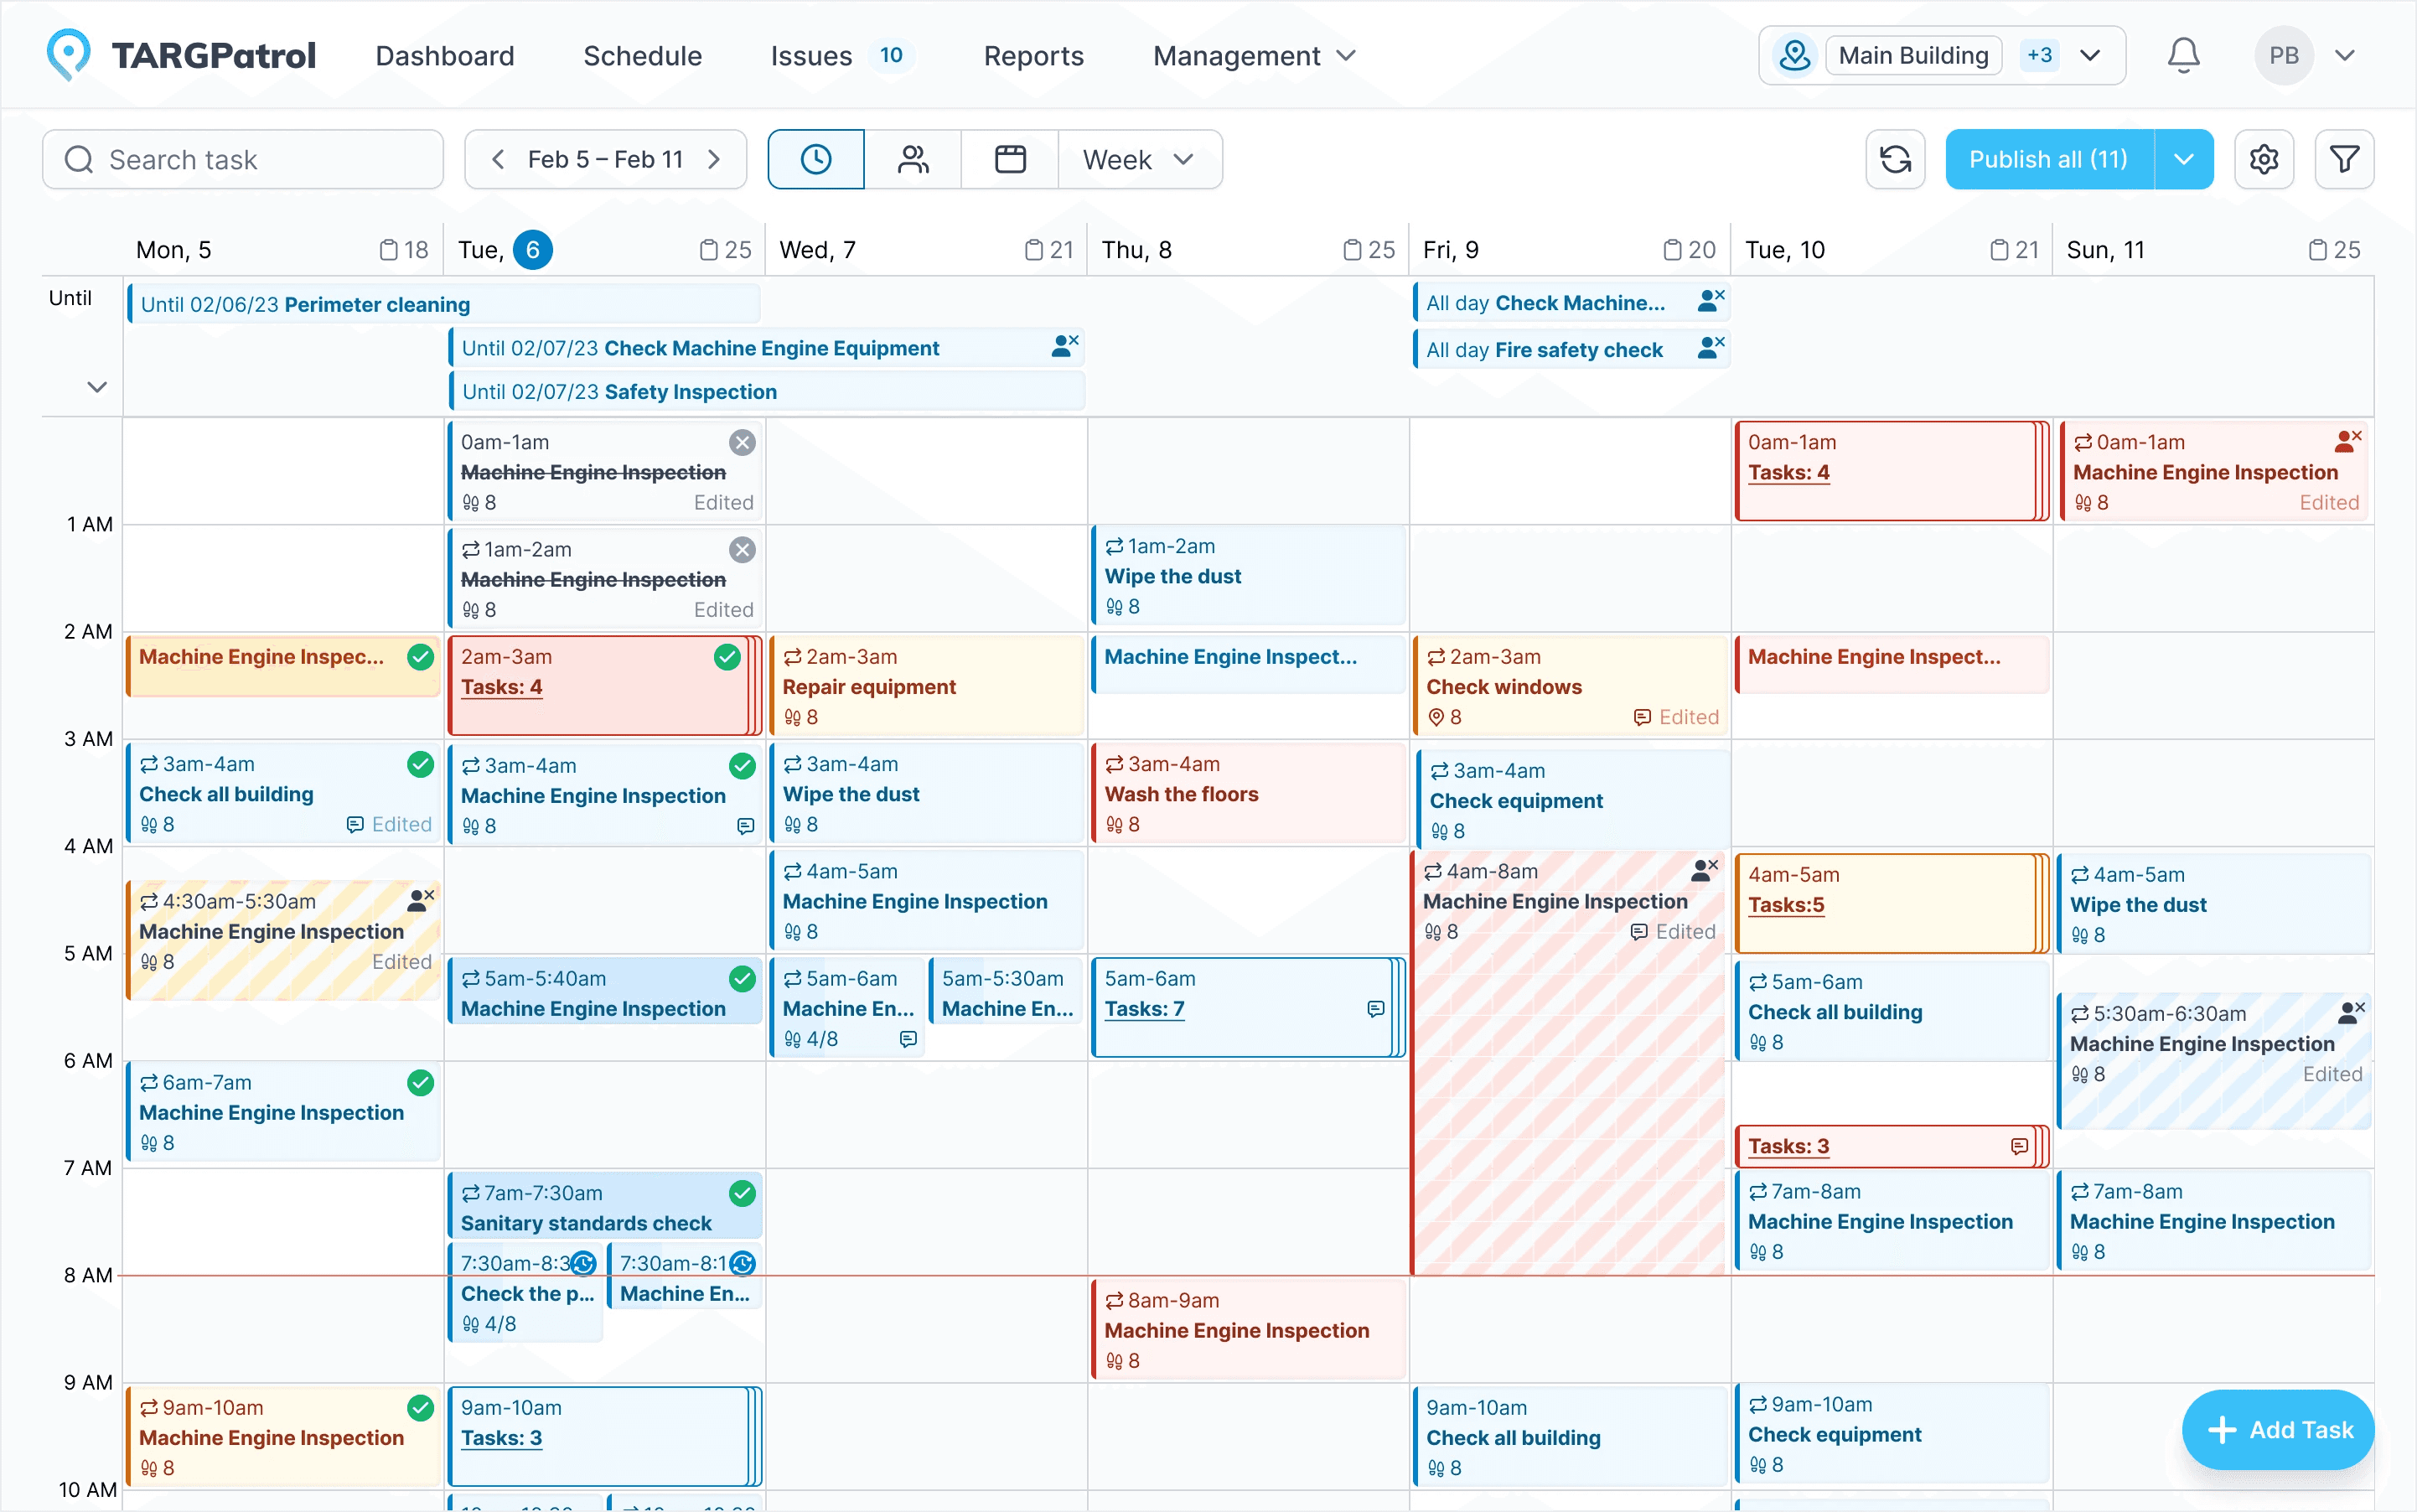Open the Tasks: 7 link on Thursday
The width and height of the screenshot is (2417, 1512).
coord(1144,1008)
